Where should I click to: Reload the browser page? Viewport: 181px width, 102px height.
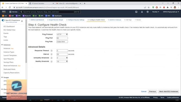(10, 7)
